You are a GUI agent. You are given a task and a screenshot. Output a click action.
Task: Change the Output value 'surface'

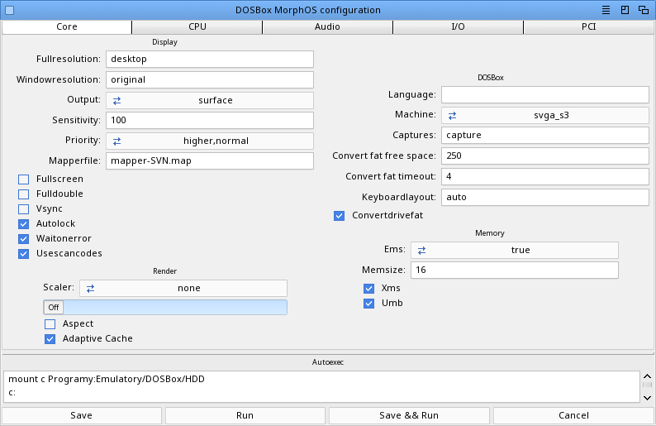[x=210, y=101]
